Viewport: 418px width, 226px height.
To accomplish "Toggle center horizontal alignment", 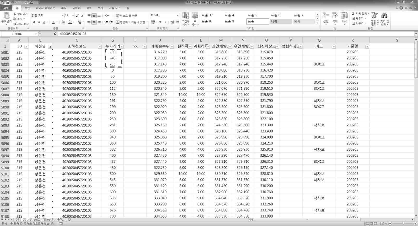I will 94,22.
